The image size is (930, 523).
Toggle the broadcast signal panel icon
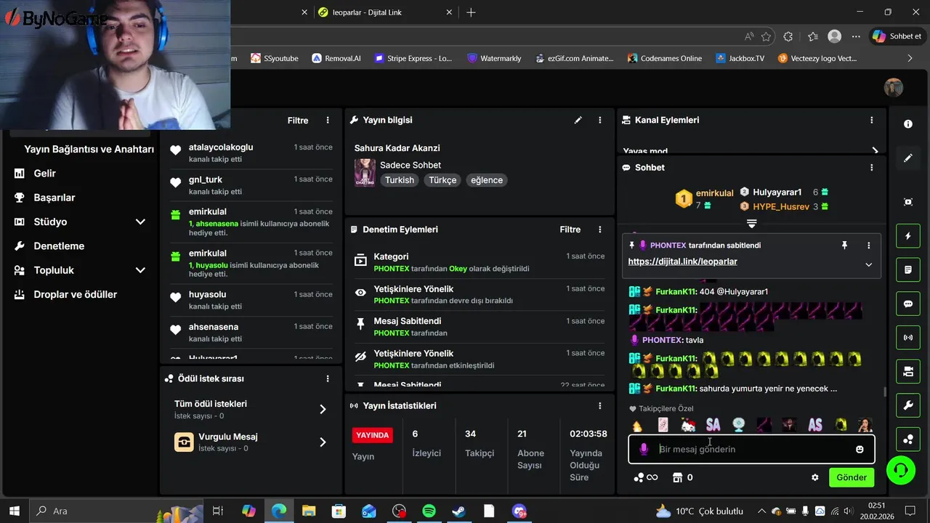pos(908,337)
